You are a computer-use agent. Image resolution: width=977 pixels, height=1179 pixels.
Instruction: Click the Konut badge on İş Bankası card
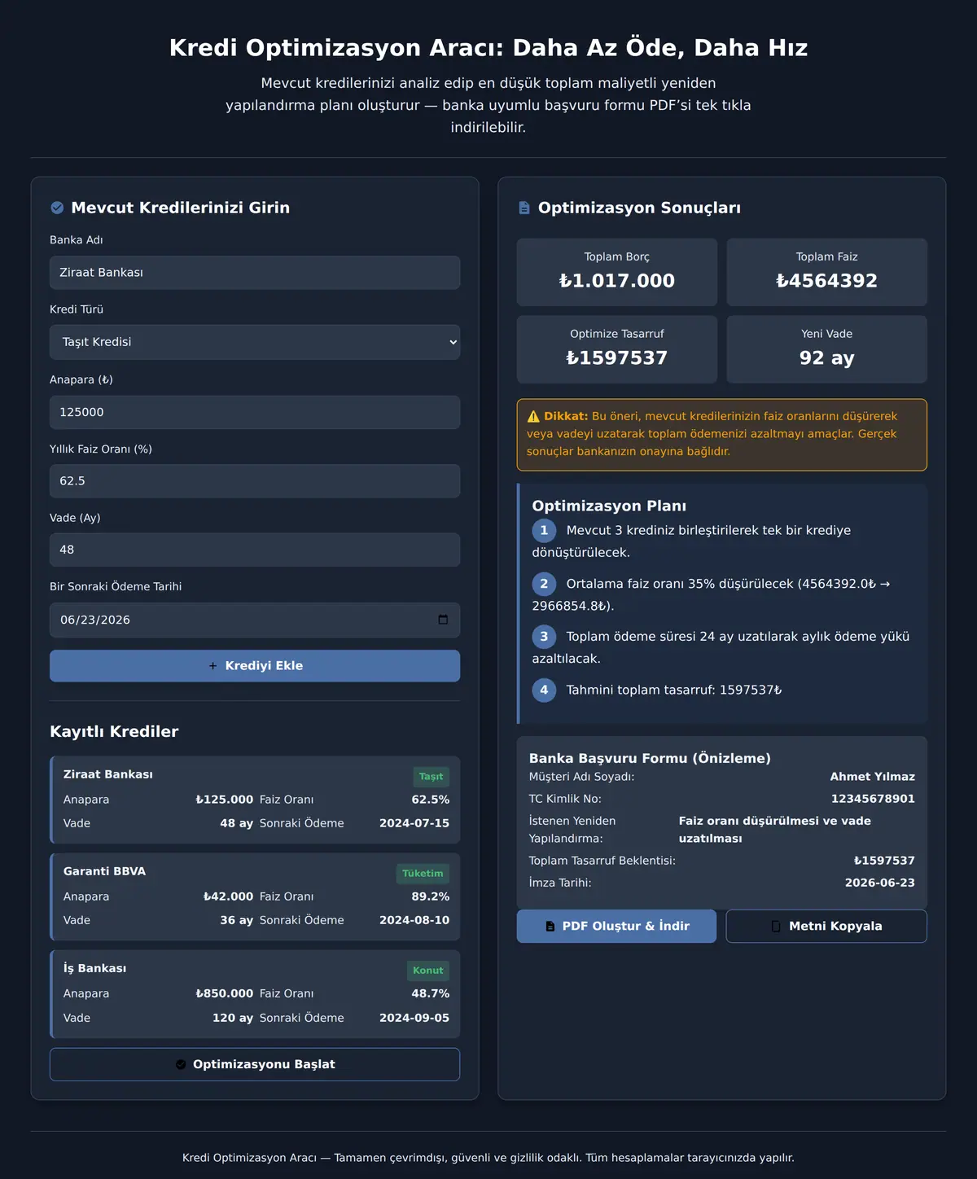click(427, 971)
